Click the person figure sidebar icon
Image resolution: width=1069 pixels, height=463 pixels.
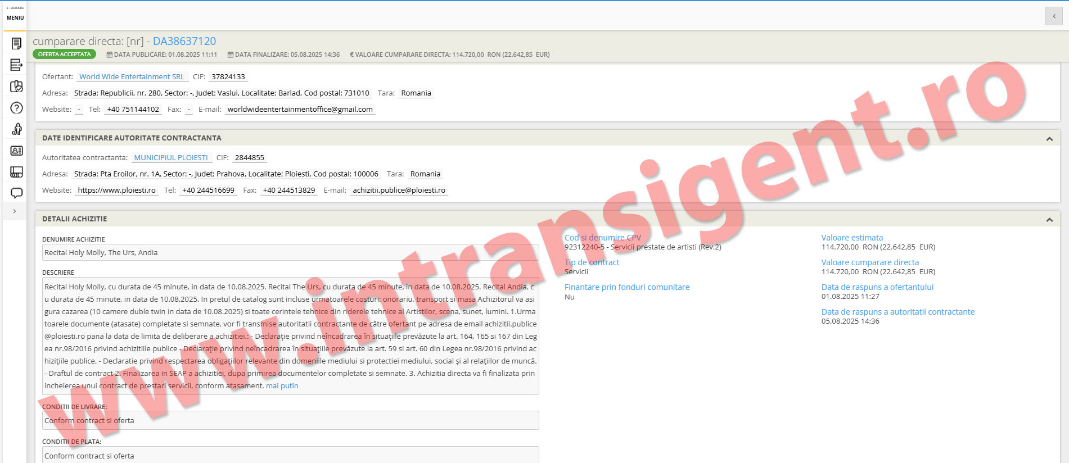(x=16, y=129)
